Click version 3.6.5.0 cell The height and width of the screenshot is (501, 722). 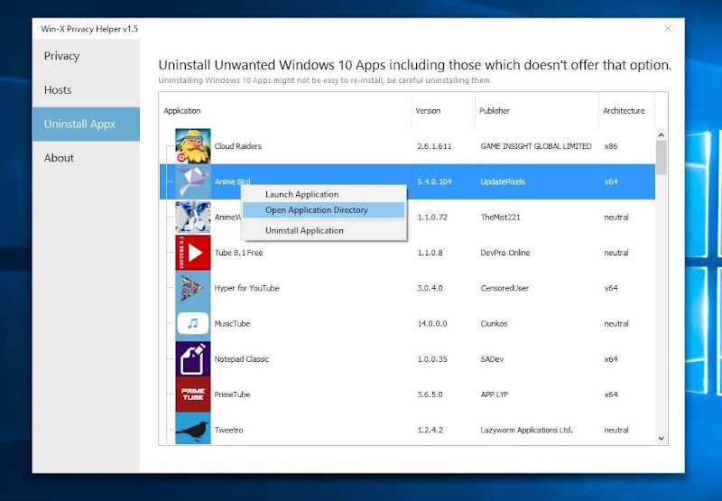pyautogui.click(x=430, y=394)
